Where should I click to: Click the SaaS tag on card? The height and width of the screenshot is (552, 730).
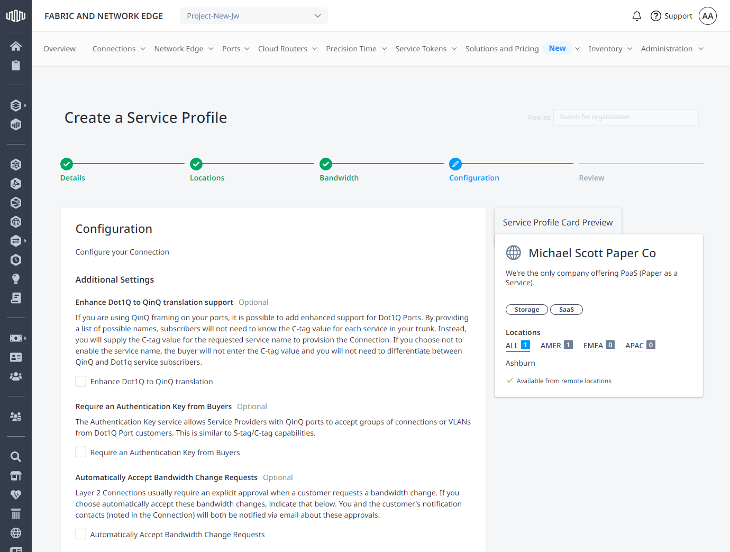point(567,310)
